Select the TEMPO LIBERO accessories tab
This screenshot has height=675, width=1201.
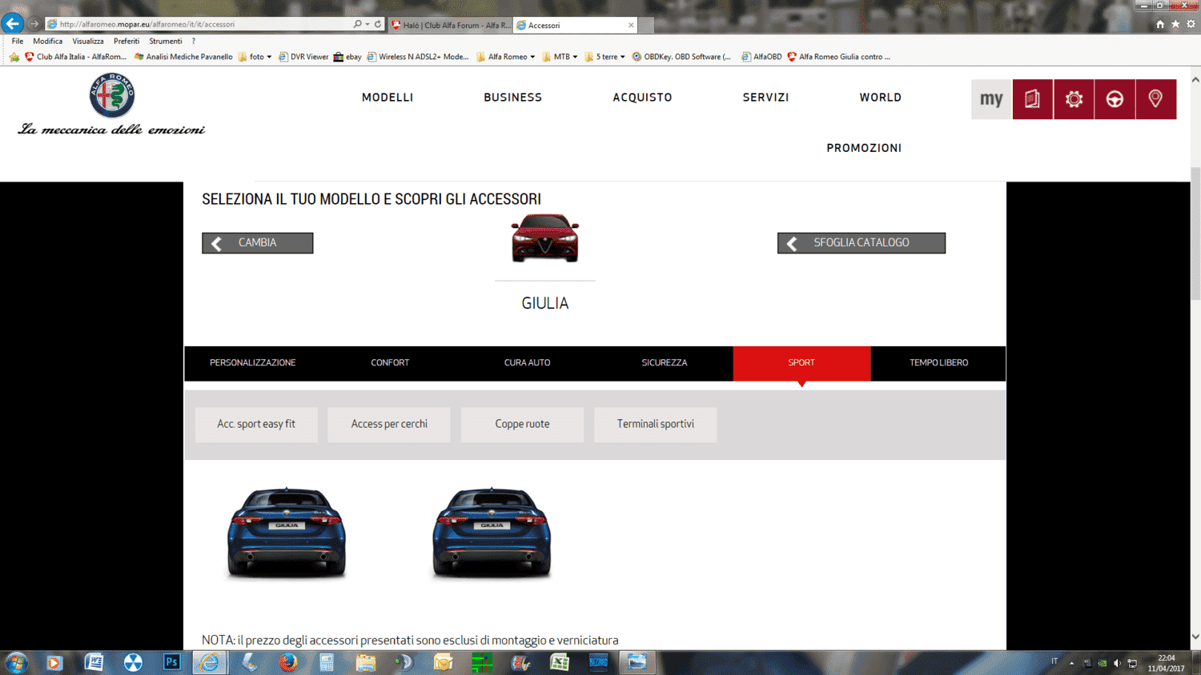938,363
